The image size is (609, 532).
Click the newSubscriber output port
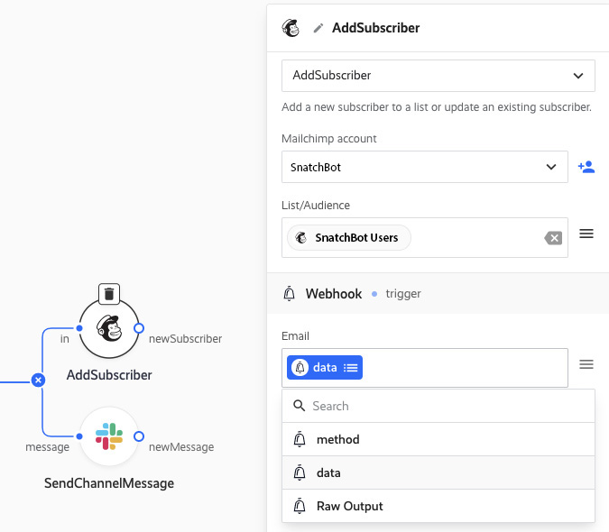point(139,328)
